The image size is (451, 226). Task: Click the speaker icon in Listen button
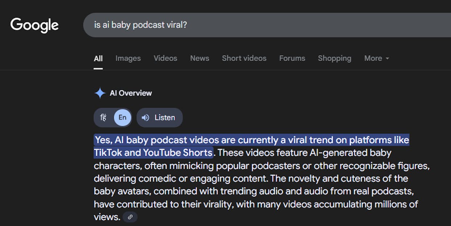point(145,118)
